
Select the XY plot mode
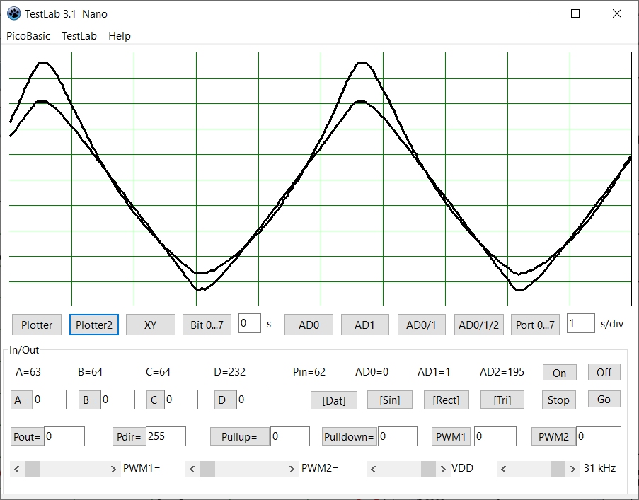[x=150, y=325]
